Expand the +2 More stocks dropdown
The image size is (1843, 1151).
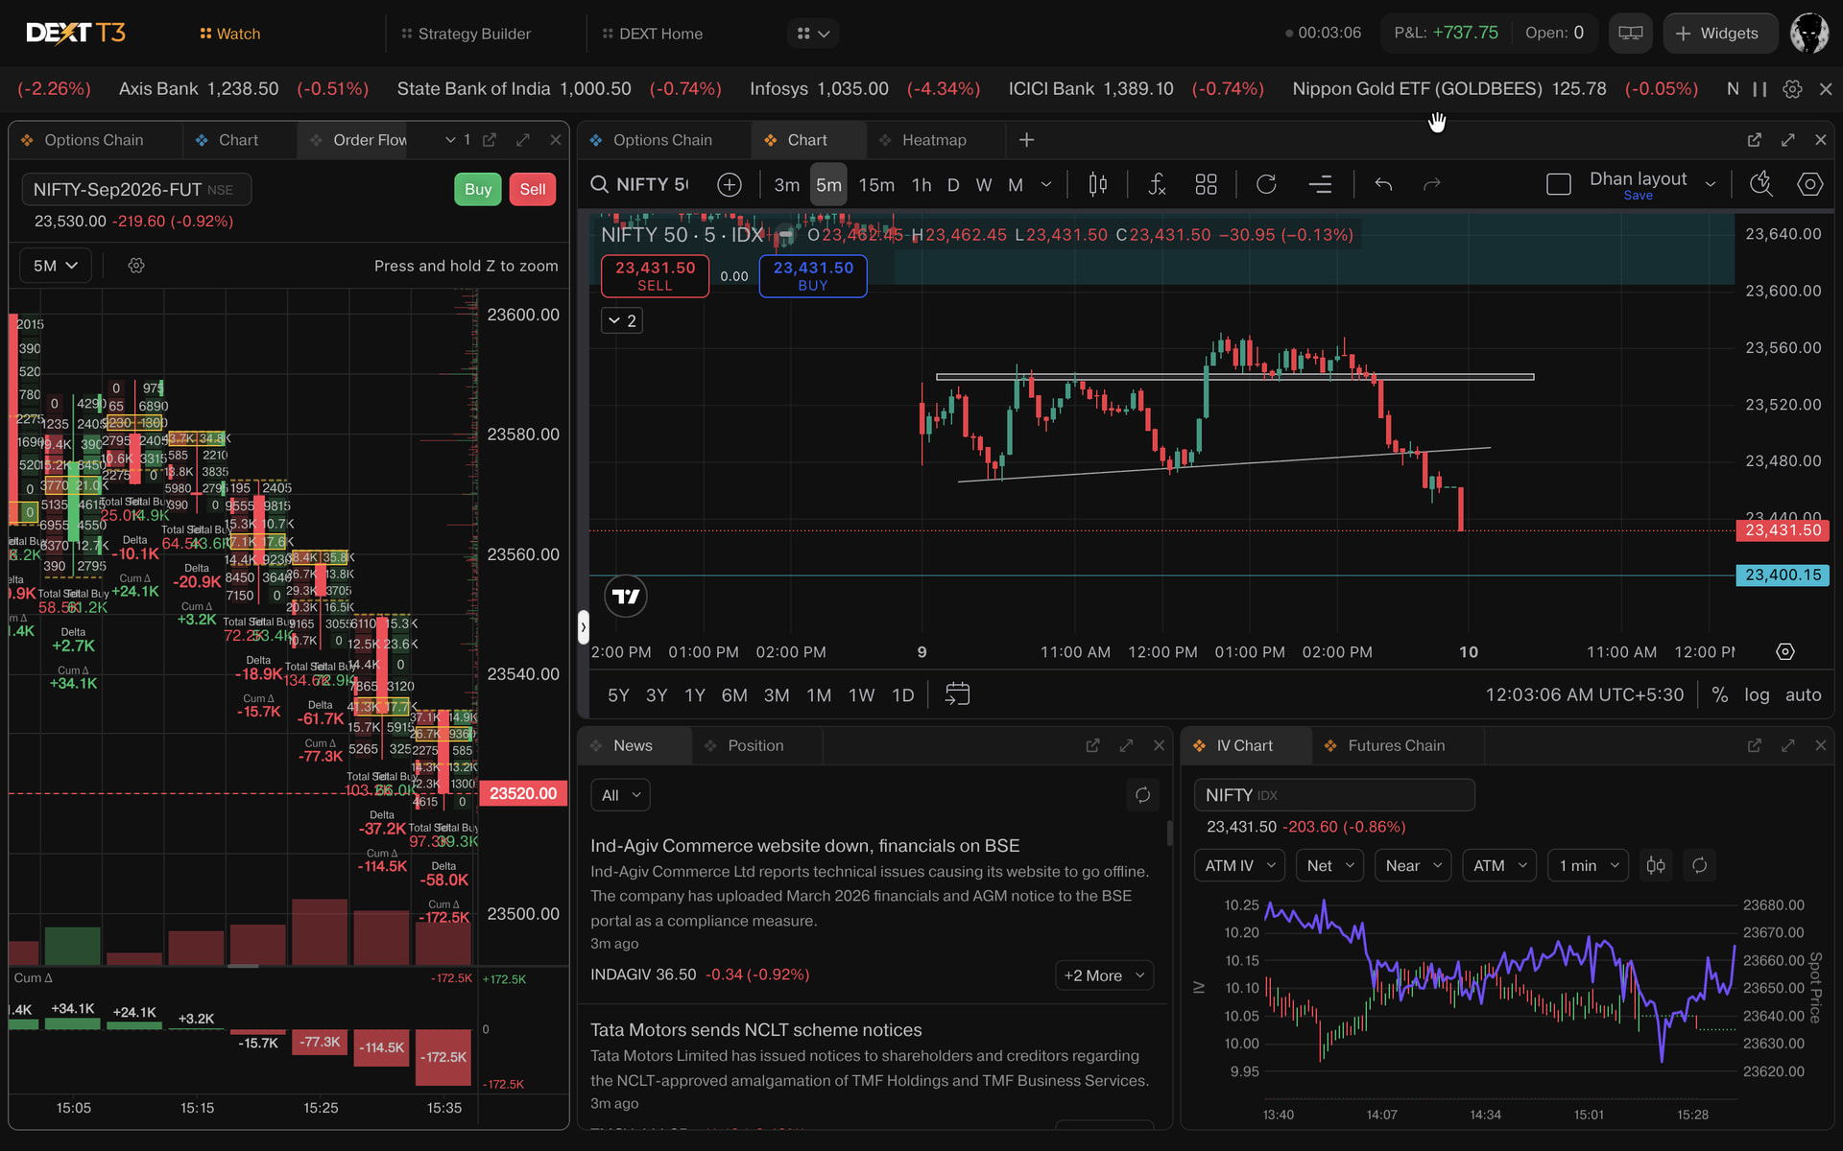tap(1104, 975)
